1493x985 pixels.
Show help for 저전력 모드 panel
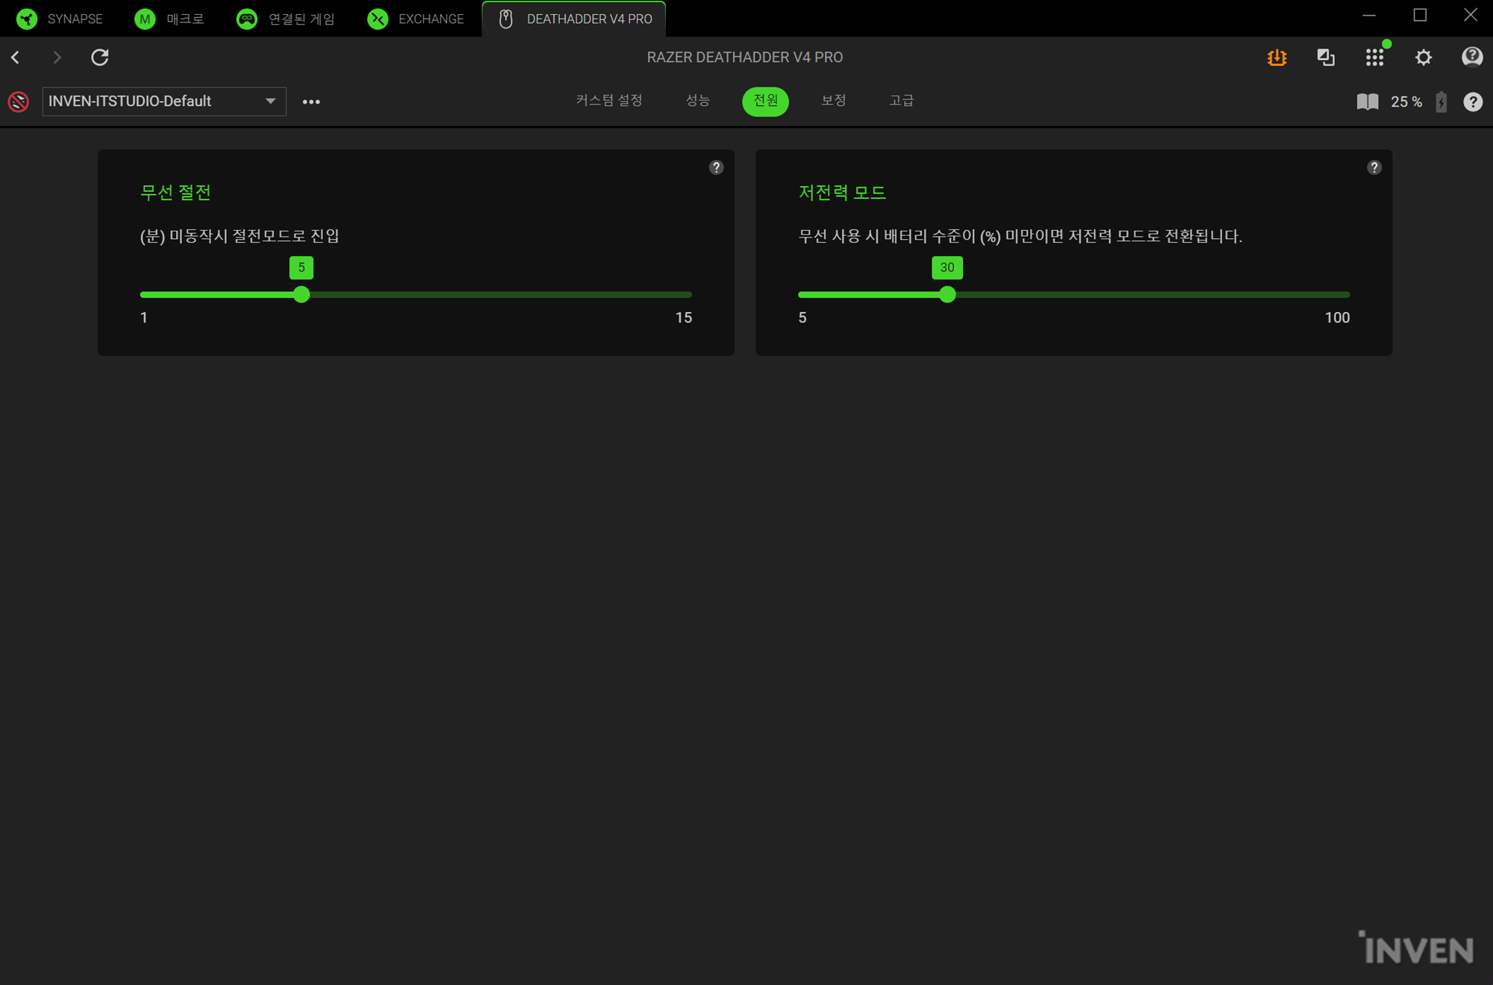coord(1374,167)
